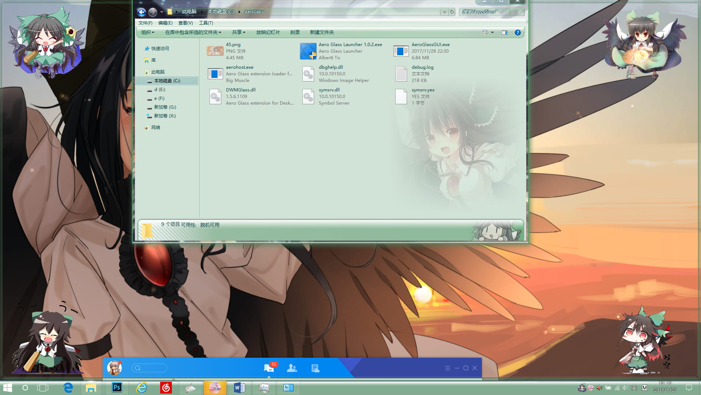Toggle the 英 input language indicator

pyautogui.click(x=634, y=388)
